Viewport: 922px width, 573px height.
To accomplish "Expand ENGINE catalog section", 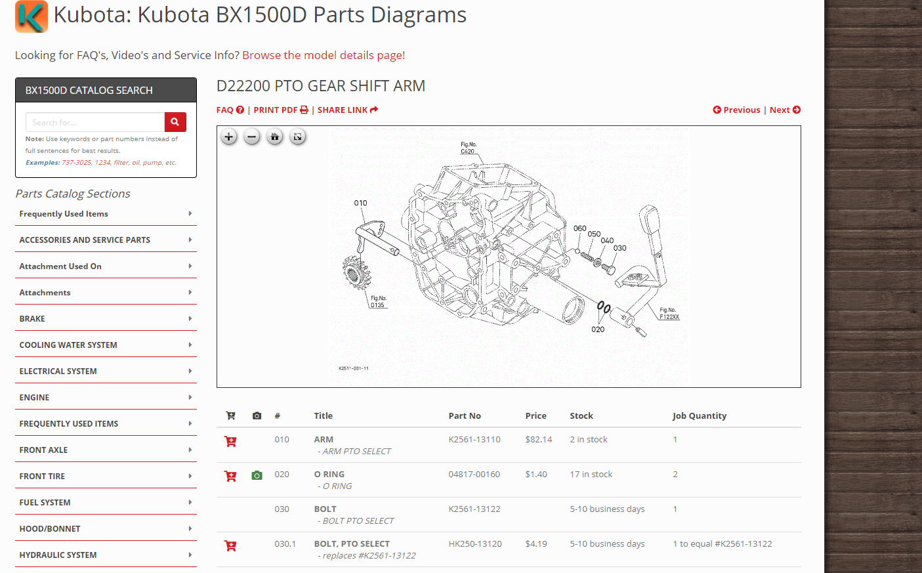I will 106,397.
